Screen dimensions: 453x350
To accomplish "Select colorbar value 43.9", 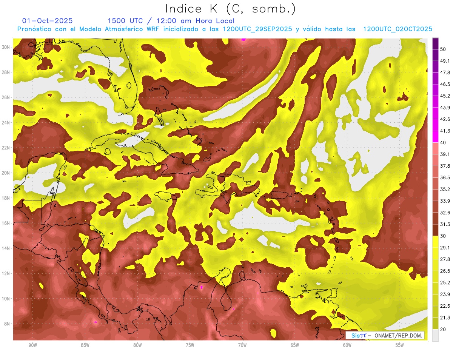I will tap(445, 108).
